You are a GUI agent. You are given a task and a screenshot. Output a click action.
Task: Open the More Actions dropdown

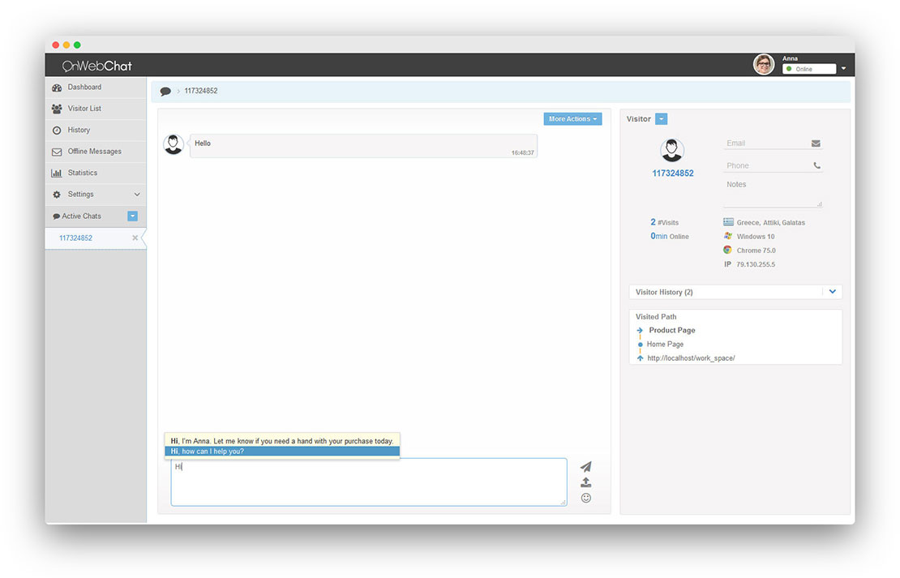click(572, 118)
